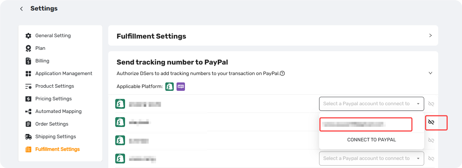Click the Product Settings icon
Viewport: 462px width, 168px height.
pos(28,86)
